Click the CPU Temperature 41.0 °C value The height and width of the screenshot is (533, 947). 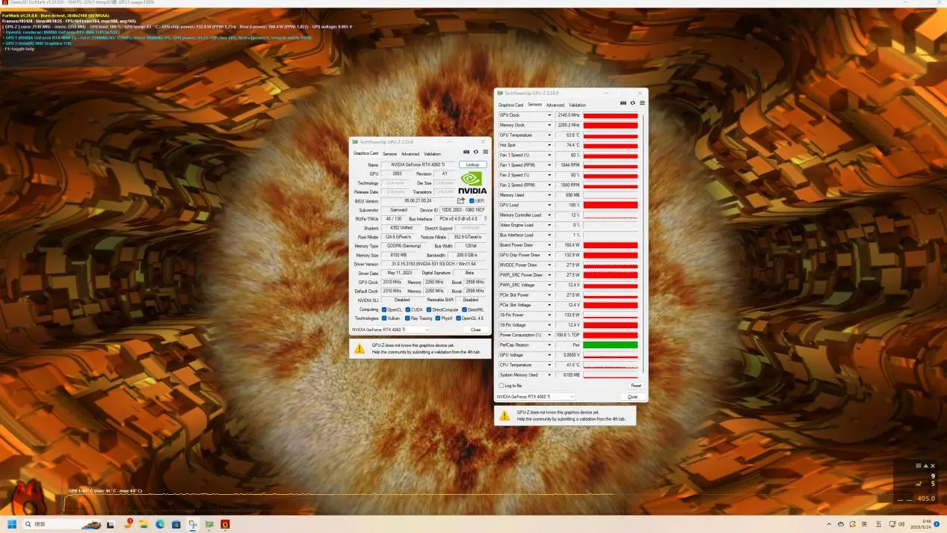(x=568, y=365)
